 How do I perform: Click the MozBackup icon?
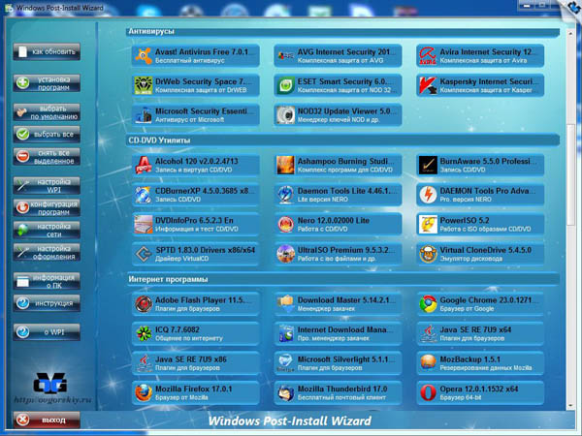[428, 363]
